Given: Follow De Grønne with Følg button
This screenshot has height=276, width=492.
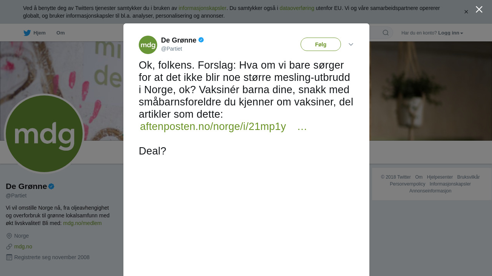Looking at the screenshot, I should [321, 44].
